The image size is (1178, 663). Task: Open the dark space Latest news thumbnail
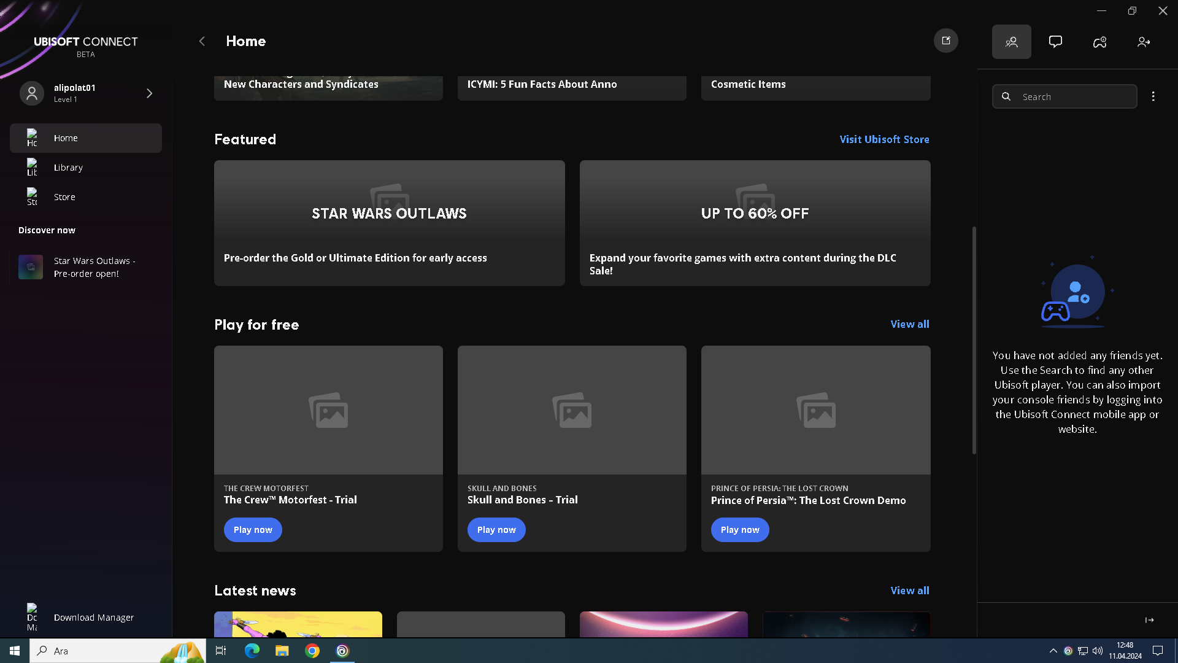pyautogui.click(x=846, y=624)
